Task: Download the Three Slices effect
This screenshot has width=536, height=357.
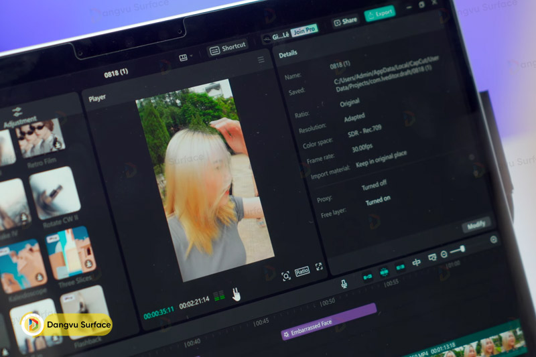Action: tap(88, 263)
